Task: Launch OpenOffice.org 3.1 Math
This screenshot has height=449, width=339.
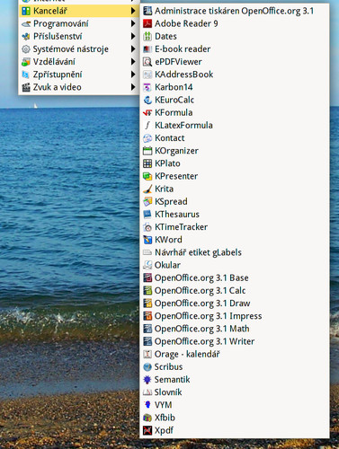Action: (235, 329)
